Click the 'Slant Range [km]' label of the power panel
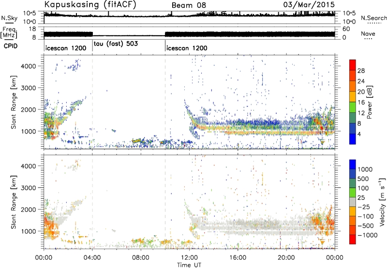387x268 pixels. click(14, 102)
